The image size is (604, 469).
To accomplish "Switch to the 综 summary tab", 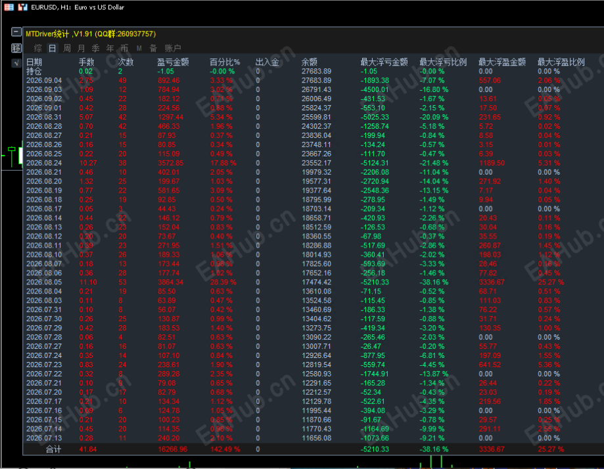I will coord(37,48).
